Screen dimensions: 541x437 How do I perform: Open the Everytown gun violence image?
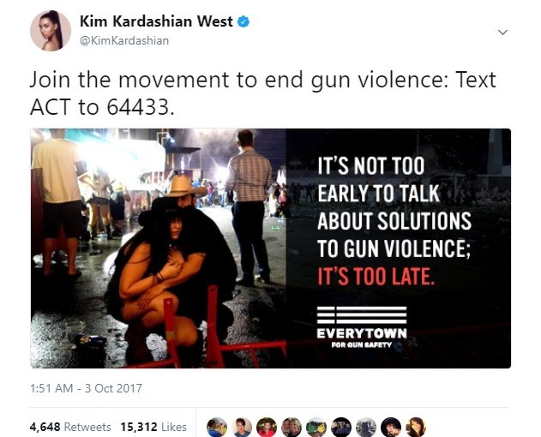point(271,248)
